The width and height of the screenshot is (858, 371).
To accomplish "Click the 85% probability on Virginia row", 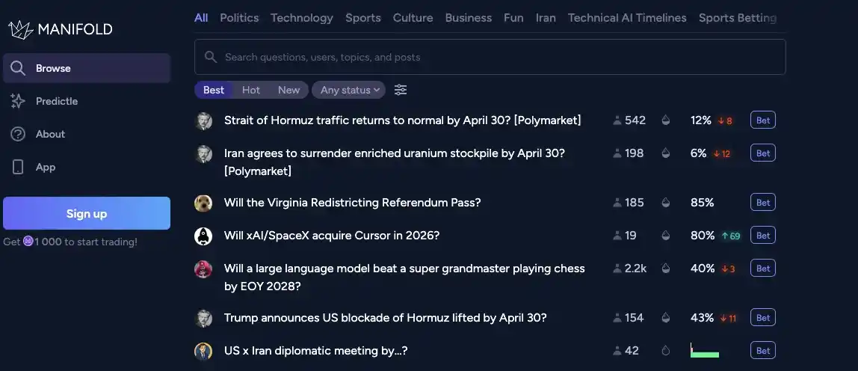I will [702, 202].
